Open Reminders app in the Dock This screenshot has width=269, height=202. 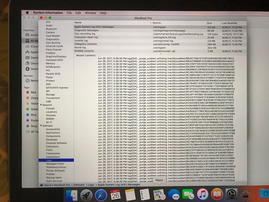click(x=145, y=195)
